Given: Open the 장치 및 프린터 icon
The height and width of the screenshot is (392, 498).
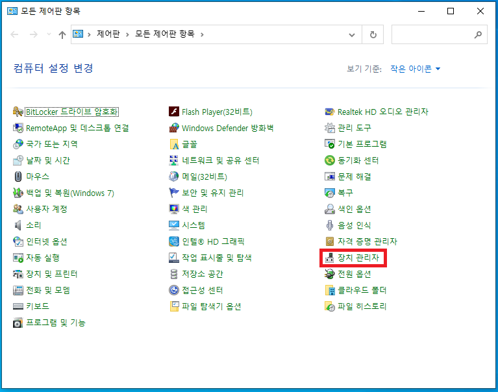Looking at the screenshot, I should click(18, 274).
